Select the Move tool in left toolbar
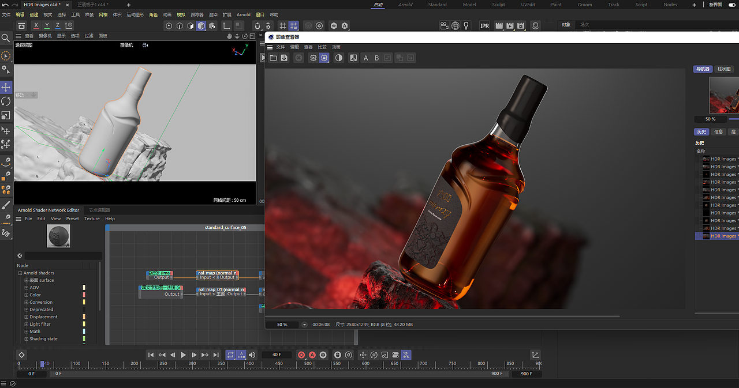Viewport: 739px width, 388px height. 6,87
